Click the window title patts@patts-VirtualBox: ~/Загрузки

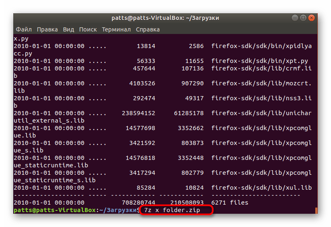click(165, 18)
